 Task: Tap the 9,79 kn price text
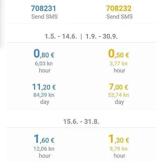click(x=118, y=149)
